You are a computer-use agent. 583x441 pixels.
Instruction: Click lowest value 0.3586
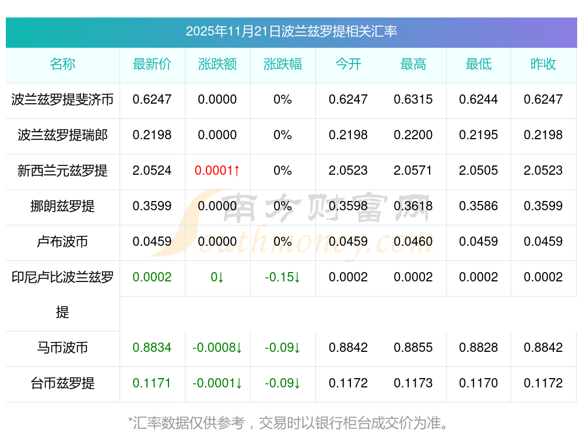[479, 206]
